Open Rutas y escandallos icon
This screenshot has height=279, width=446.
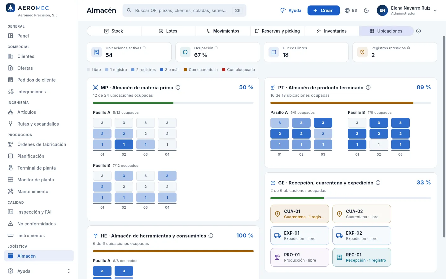click(11, 124)
